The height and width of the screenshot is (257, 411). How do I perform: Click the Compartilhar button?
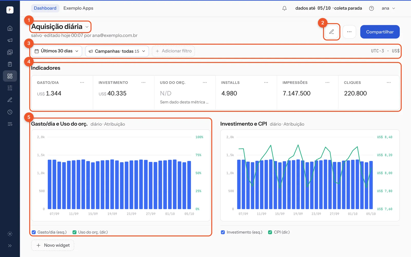[x=380, y=32]
